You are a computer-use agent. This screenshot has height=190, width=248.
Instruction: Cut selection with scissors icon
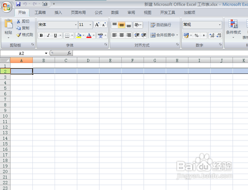(x=18, y=21)
